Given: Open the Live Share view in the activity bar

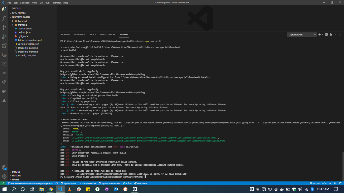Looking at the screenshot, I should (x=4, y=82).
